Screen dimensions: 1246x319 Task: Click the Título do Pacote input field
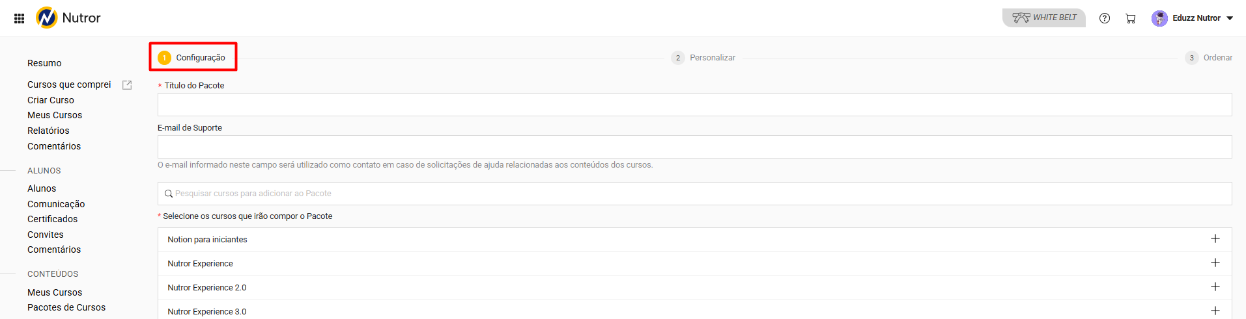click(694, 105)
